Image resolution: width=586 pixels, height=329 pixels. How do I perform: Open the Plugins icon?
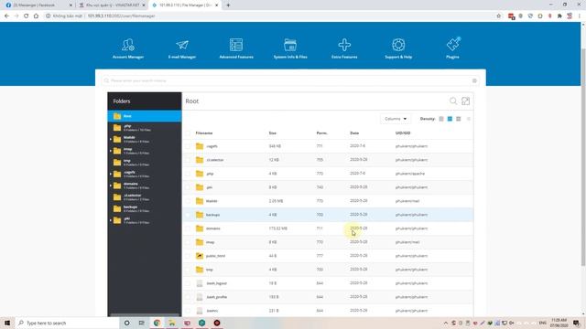pyautogui.click(x=453, y=44)
